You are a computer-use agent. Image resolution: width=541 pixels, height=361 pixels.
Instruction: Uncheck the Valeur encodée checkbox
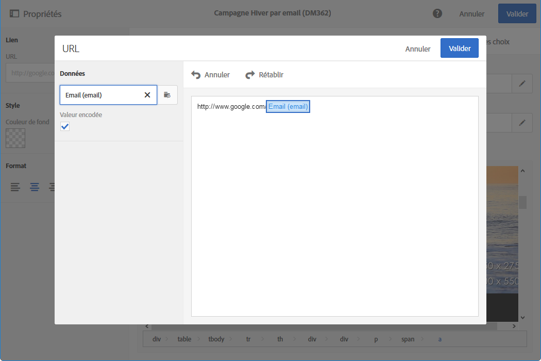tap(65, 126)
